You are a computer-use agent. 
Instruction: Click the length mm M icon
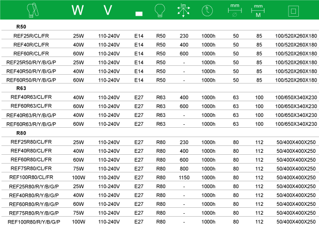coord(259,10)
